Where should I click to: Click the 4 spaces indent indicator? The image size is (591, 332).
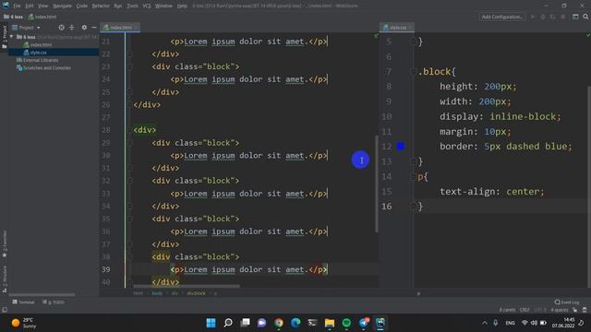[560, 310]
